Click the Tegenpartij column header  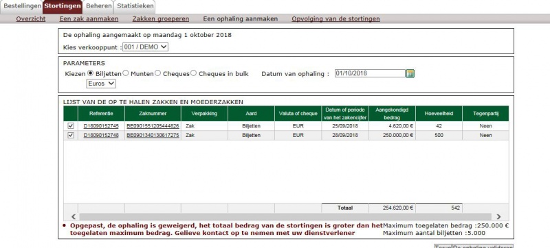[485, 114]
